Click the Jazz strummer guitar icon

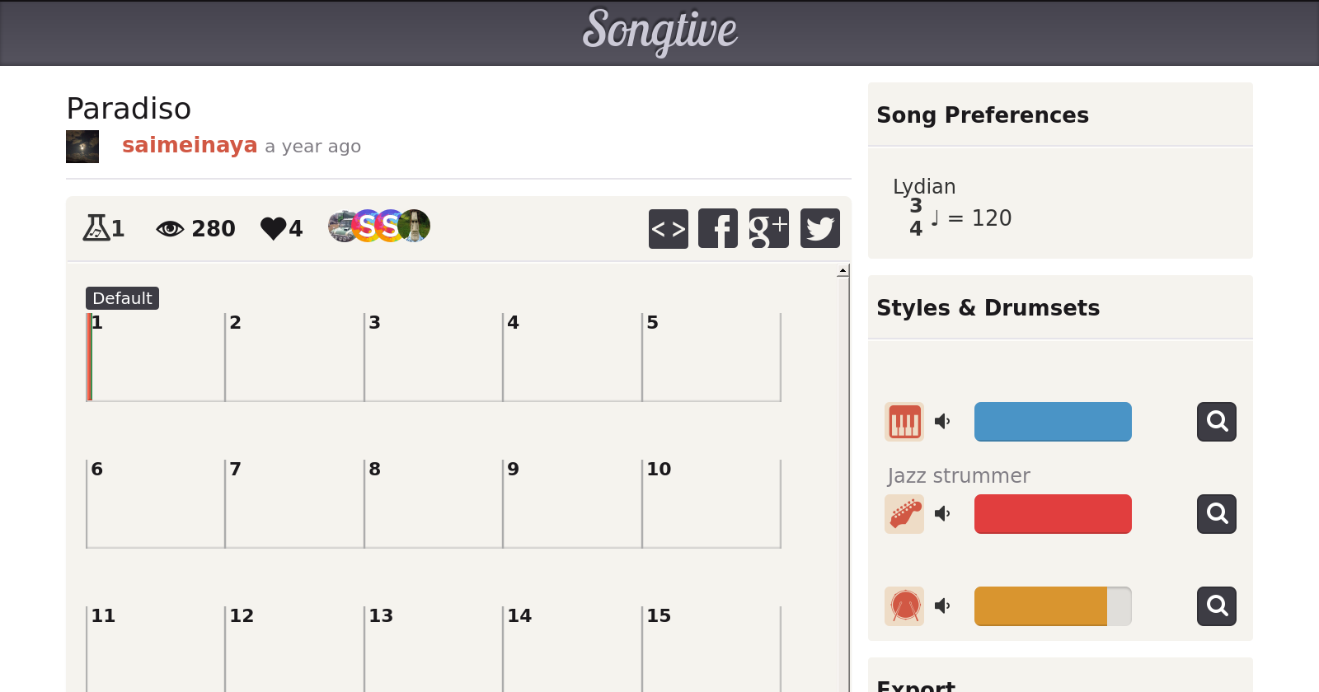pos(904,514)
